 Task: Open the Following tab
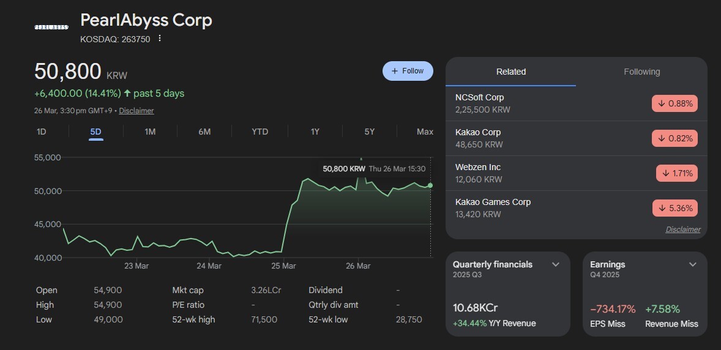click(x=641, y=72)
